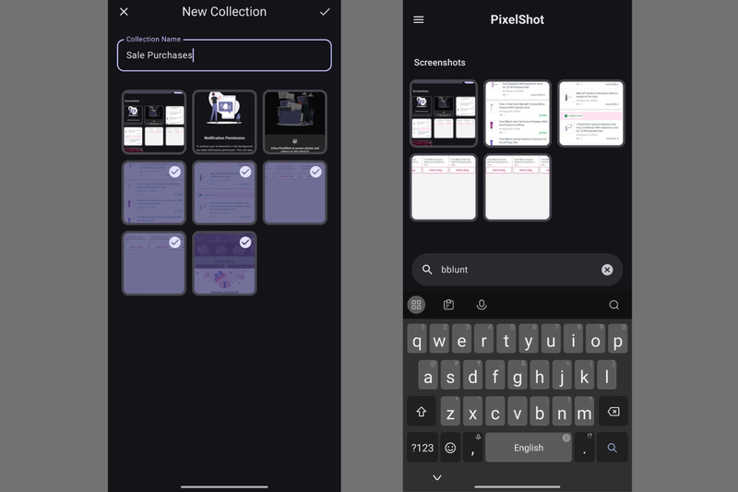738x492 pixels.
Task: Tap the b key
Action: [x=540, y=412]
